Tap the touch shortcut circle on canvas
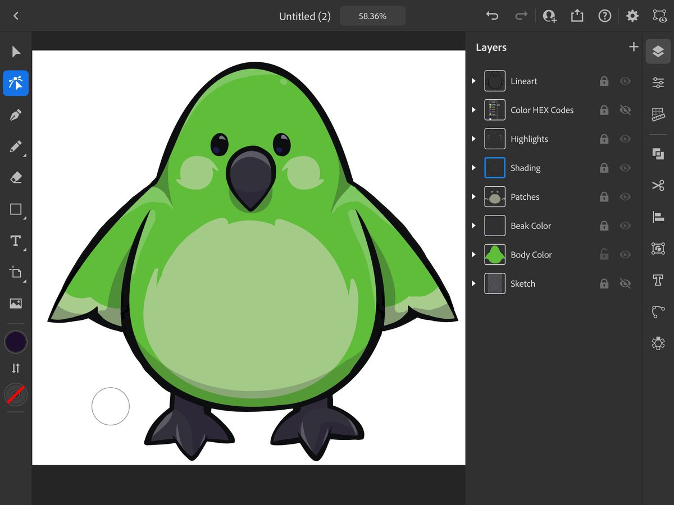Screen dimensions: 674x505 pyautogui.click(x=111, y=406)
